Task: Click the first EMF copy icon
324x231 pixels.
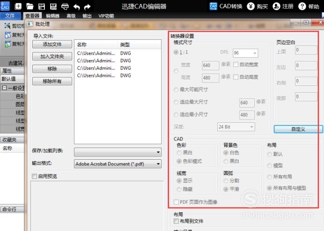Action: click(7, 35)
